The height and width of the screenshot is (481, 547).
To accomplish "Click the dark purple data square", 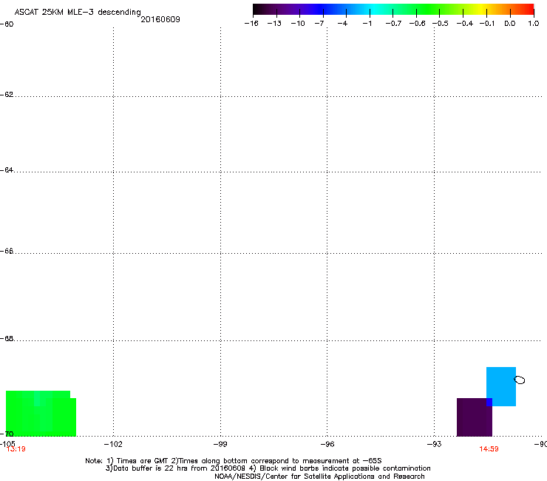I will [x=474, y=417].
